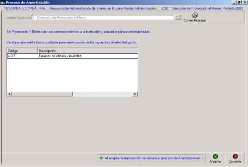This screenshot has height=167, width=248.
Task: Select the 4.3.7 code cell
Action: (x=22, y=56)
